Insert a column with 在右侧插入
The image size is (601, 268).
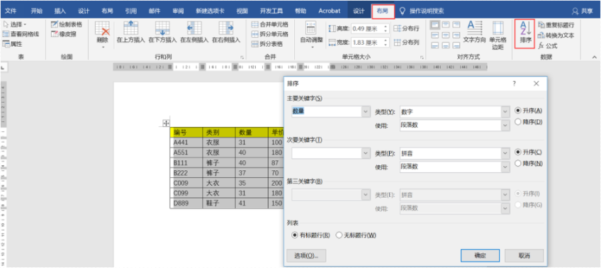pyautogui.click(x=226, y=32)
